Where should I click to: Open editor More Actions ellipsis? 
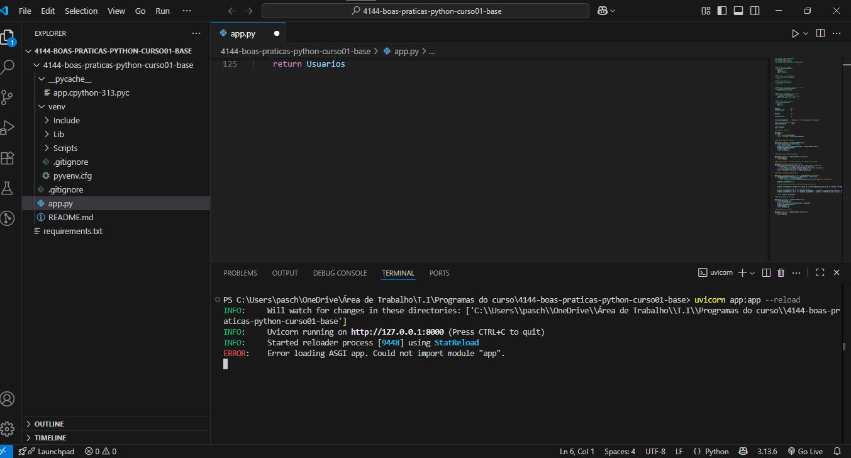click(x=837, y=33)
